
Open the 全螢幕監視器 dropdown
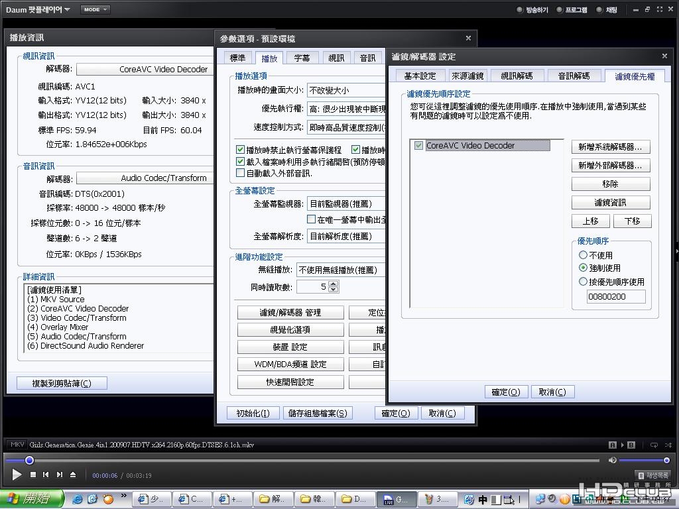tap(346, 203)
